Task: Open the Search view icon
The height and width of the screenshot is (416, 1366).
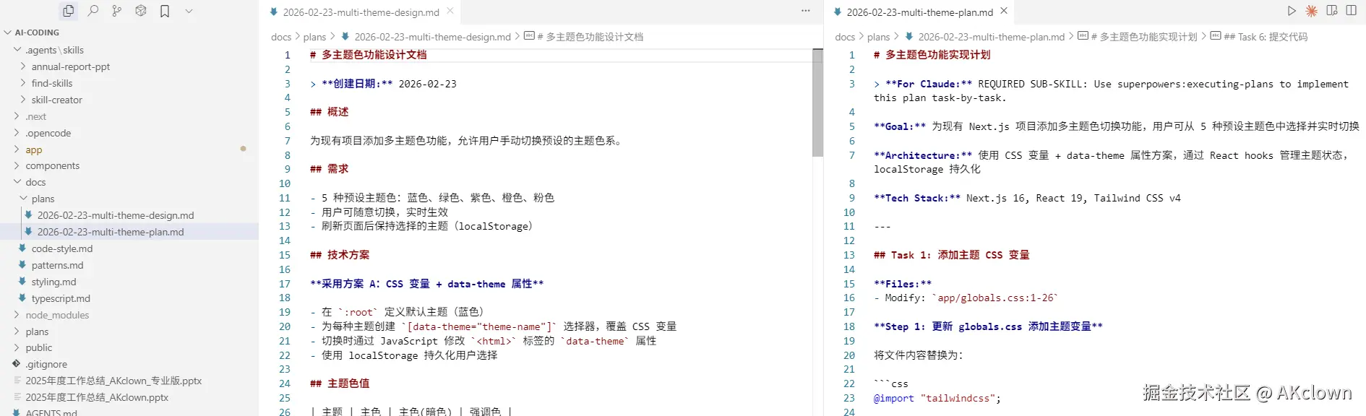Action: click(x=93, y=11)
